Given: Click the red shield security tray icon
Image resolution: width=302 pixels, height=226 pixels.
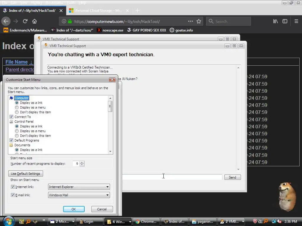Looking at the screenshot, I should [255, 221].
